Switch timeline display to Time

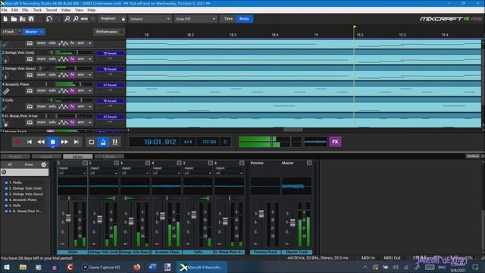(x=228, y=19)
